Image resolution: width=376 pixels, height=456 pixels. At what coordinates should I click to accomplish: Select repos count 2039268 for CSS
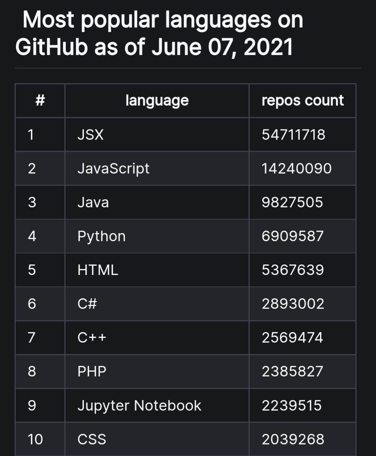[x=302, y=439]
